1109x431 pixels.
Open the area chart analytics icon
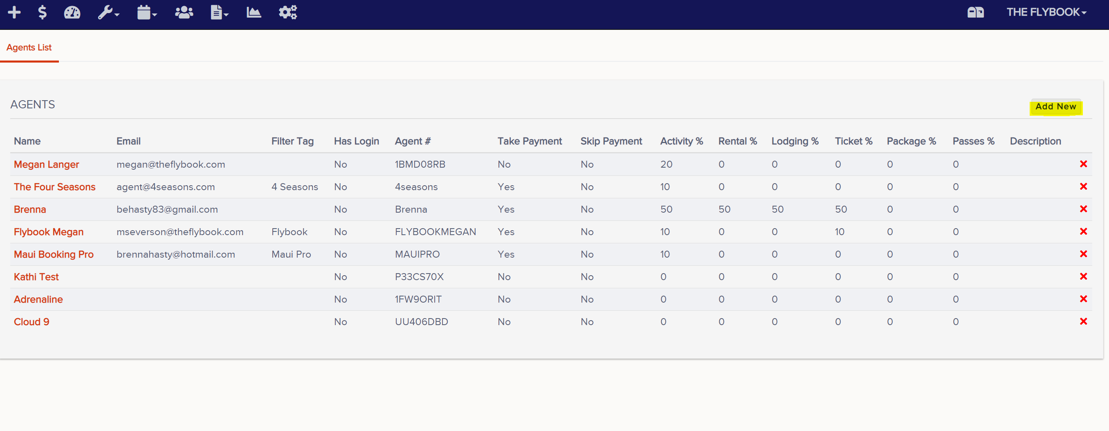tap(254, 12)
